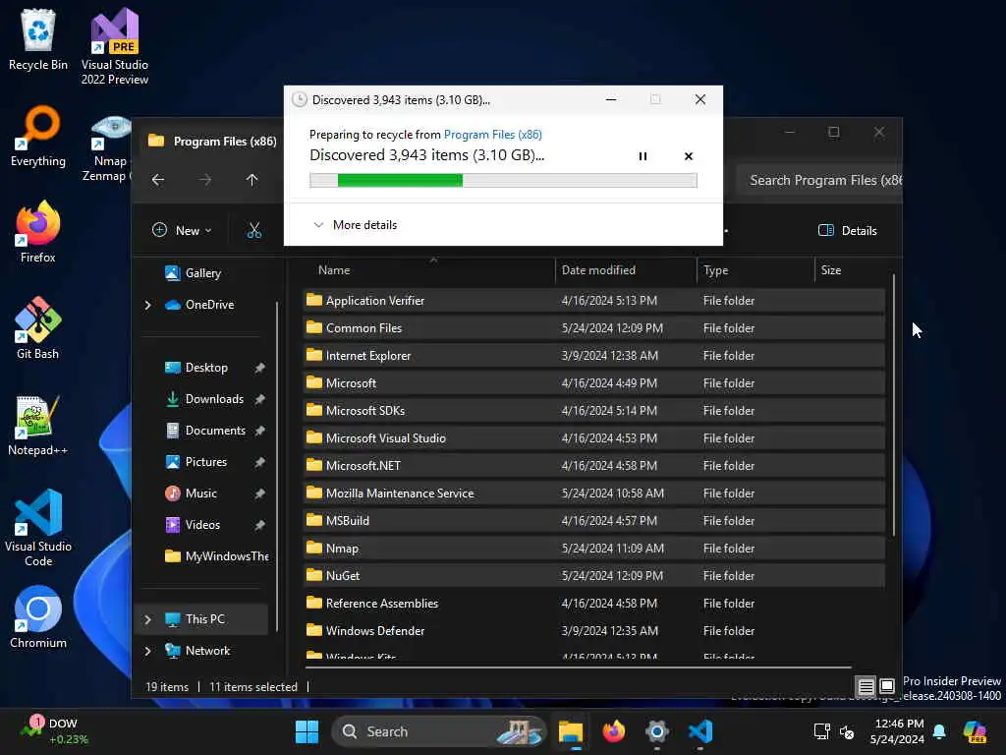Open the Firefox desktop shortcut
Screen dimensions: 1006x755
(x=38, y=232)
